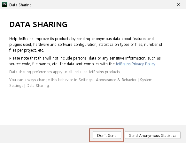This screenshot has width=186, height=143.
Task: Click the 'Data Sharing' window title text
Action: click(20, 5)
